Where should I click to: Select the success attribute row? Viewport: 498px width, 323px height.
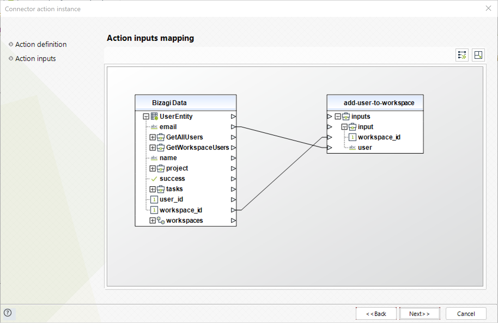click(186, 179)
